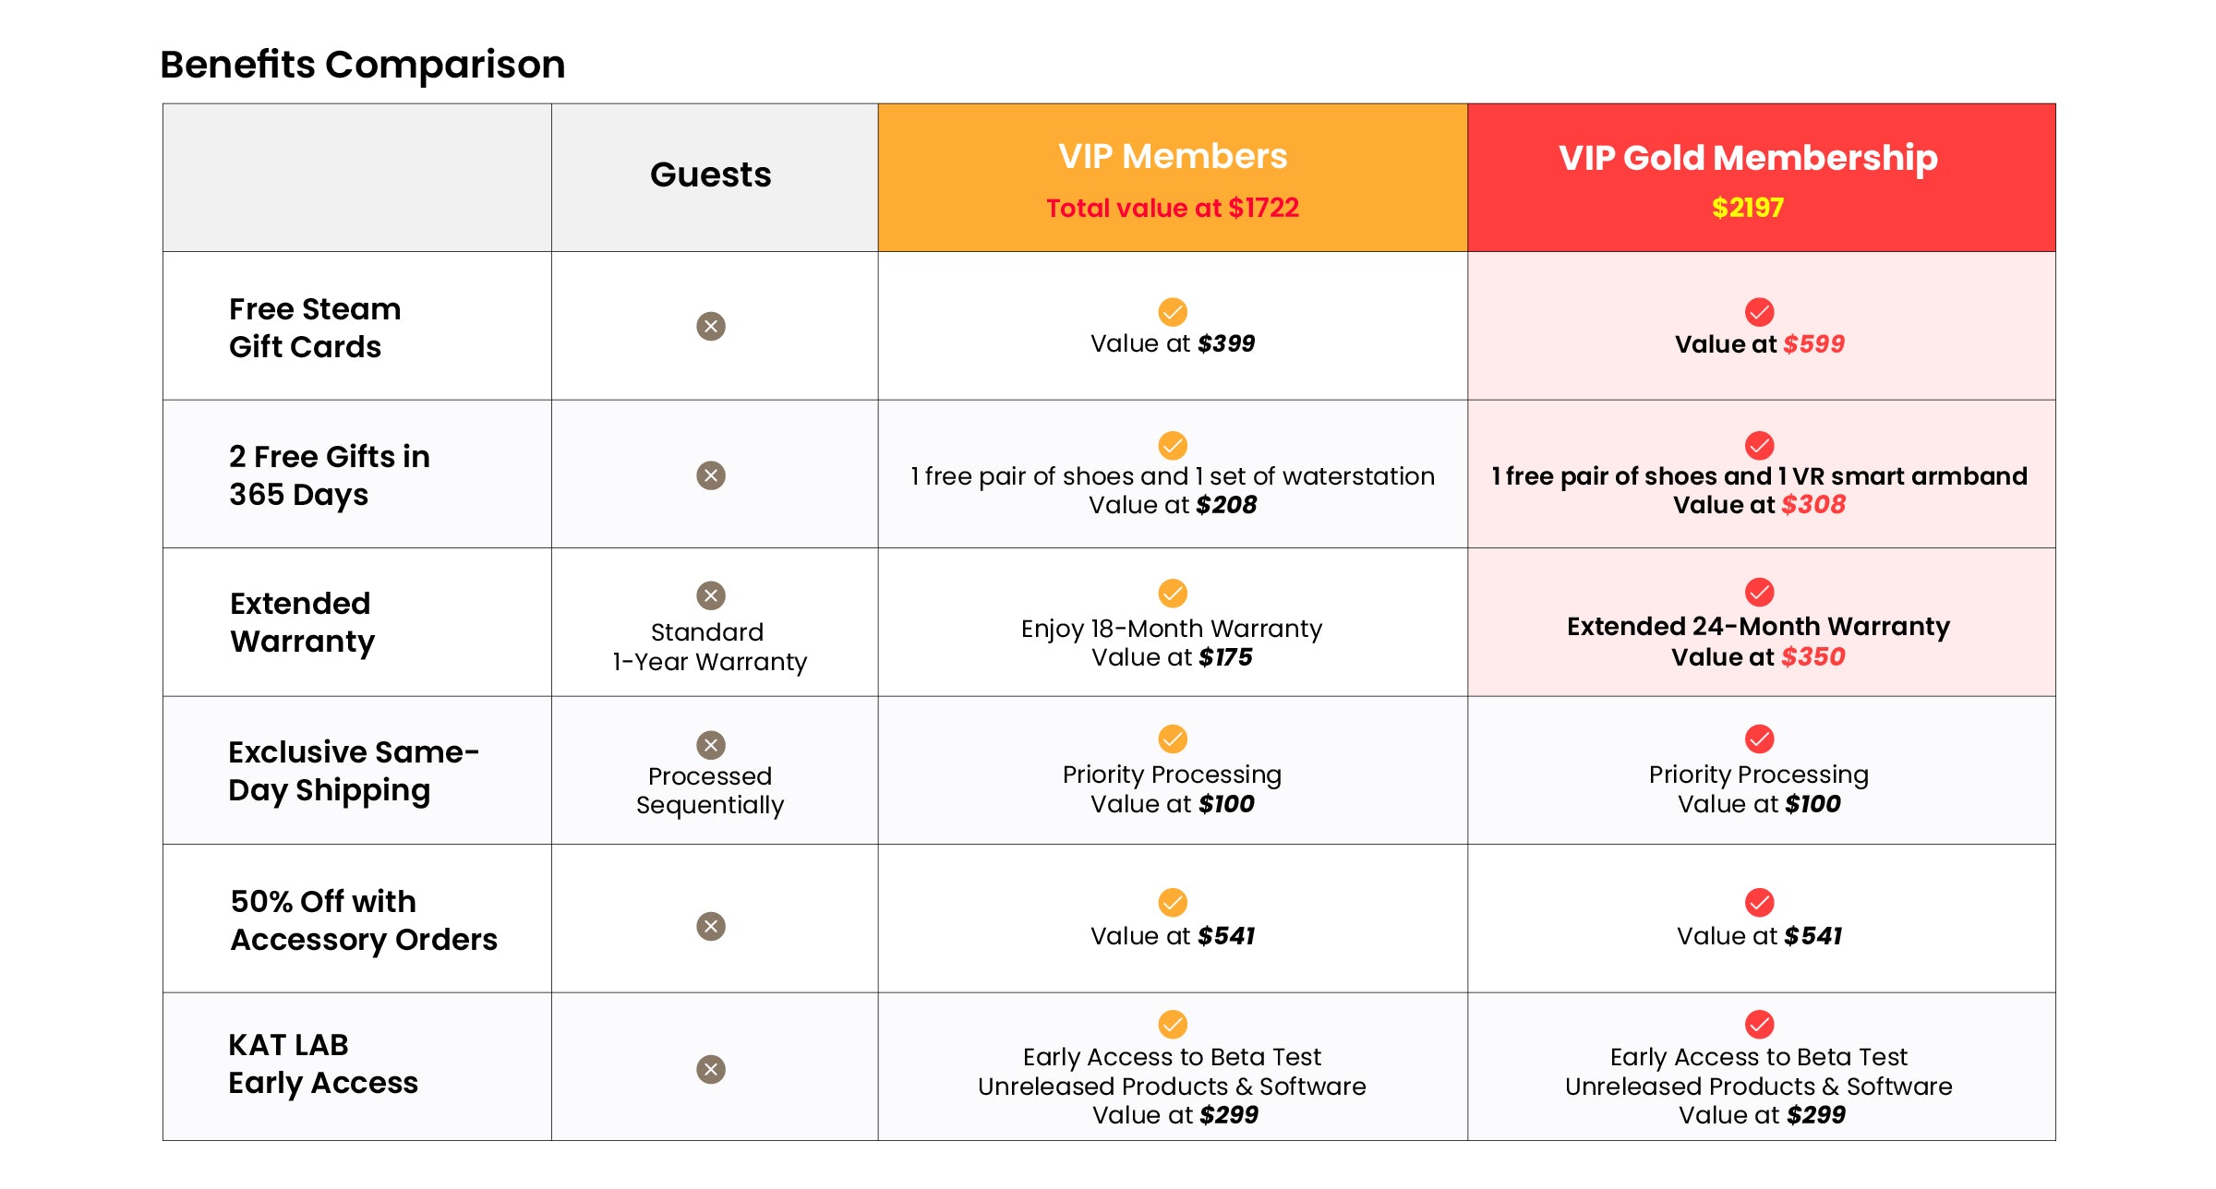Click the orange checkmark above Value at $399
The image size is (2216, 1189).
[x=1173, y=312]
